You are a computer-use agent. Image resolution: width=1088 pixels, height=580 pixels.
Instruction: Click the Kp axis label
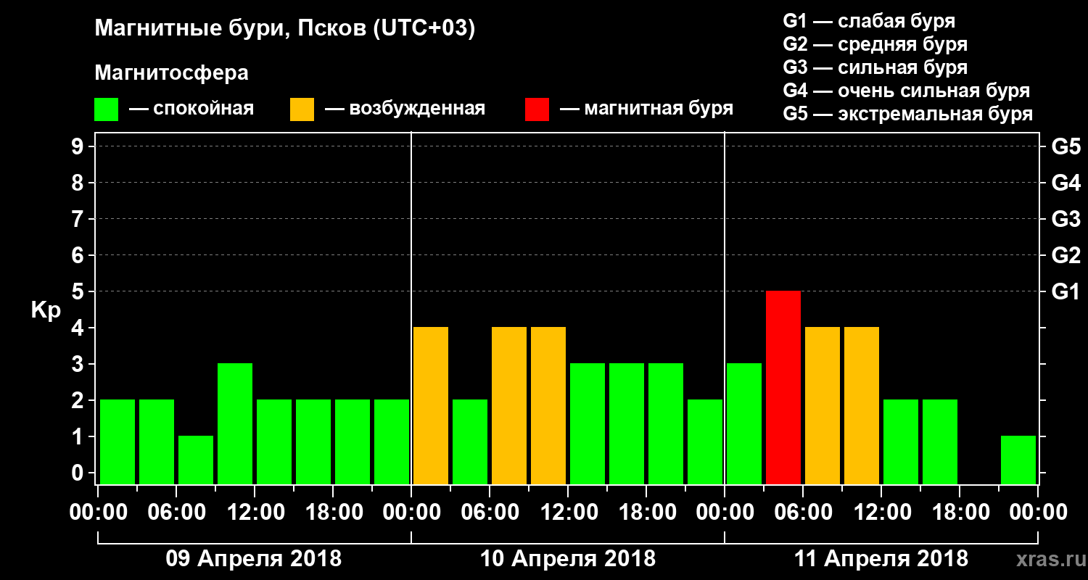click(x=46, y=312)
